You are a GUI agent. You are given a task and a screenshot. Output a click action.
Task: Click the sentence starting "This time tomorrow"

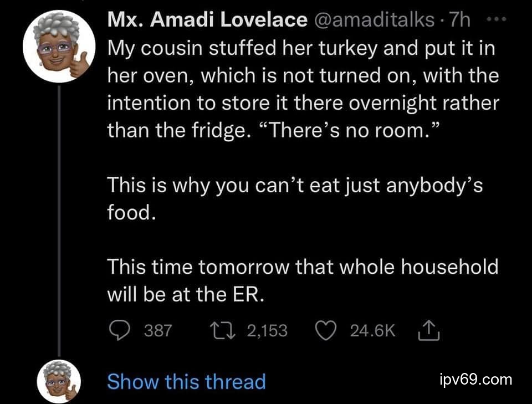point(302,267)
